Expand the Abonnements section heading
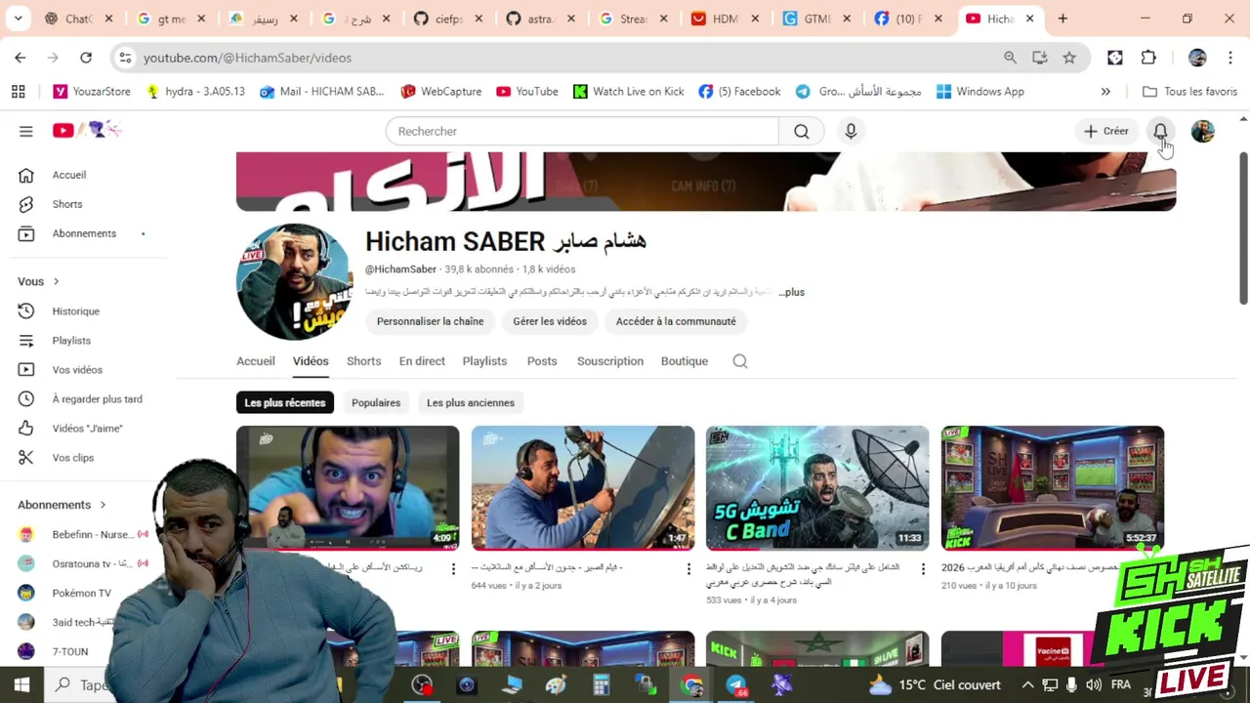Viewport: 1250px width, 703px height. coord(62,505)
